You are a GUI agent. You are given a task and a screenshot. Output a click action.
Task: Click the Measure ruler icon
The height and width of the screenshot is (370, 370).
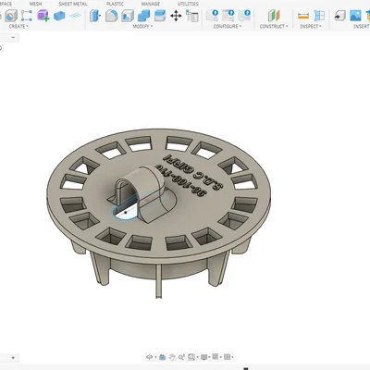[x=303, y=16]
